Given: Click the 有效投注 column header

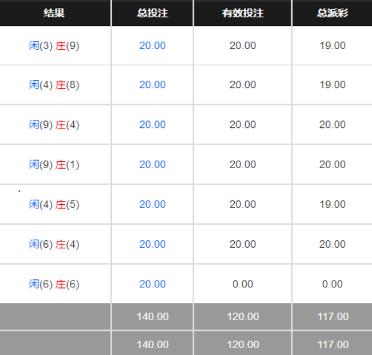Looking at the screenshot, I should (x=242, y=13).
